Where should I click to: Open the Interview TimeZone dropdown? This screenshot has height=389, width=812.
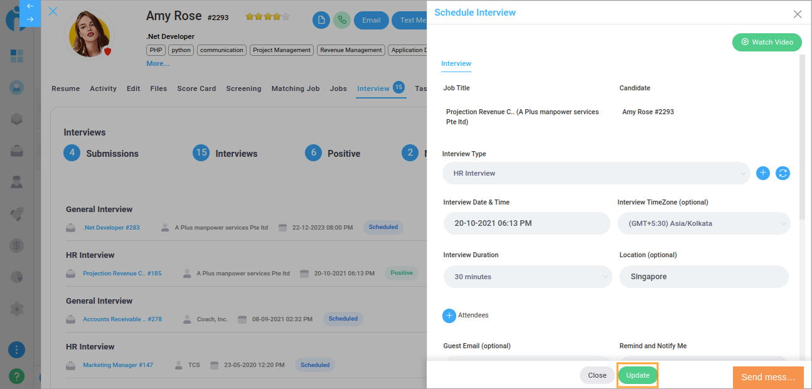[703, 223]
